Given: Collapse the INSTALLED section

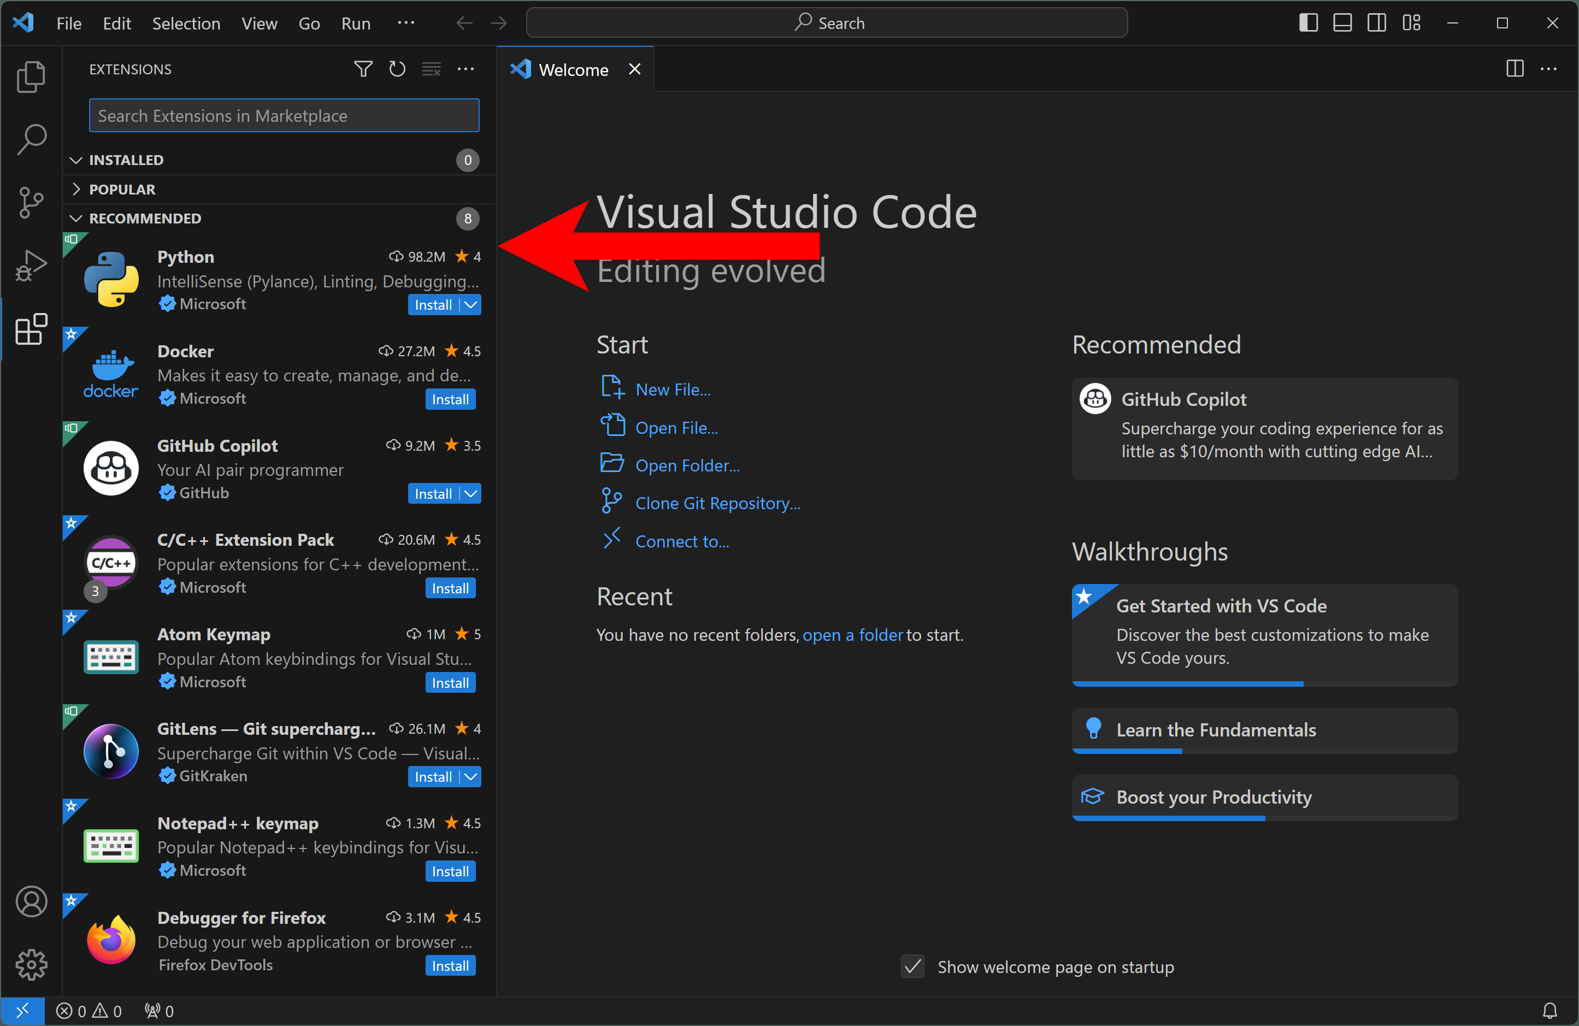Looking at the screenshot, I should [279, 160].
